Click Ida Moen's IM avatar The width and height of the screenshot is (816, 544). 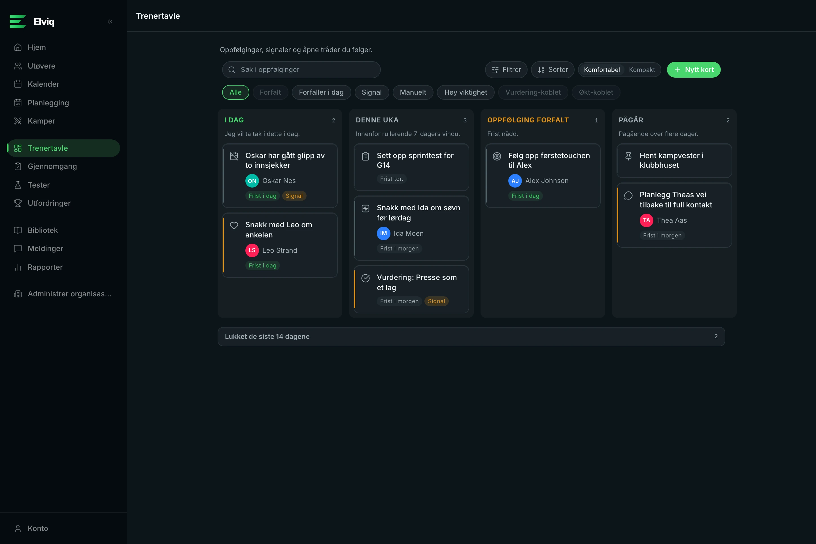(383, 233)
